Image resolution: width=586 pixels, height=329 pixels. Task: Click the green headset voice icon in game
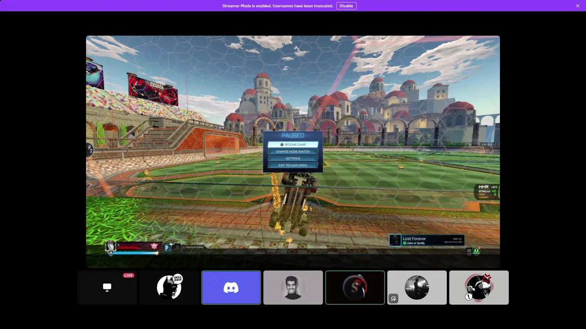tap(476, 251)
